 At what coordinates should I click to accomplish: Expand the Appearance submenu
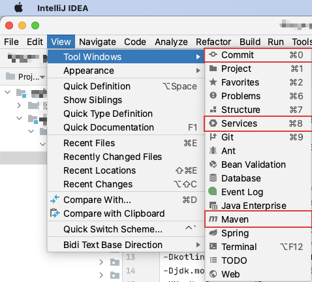click(126, 70)
